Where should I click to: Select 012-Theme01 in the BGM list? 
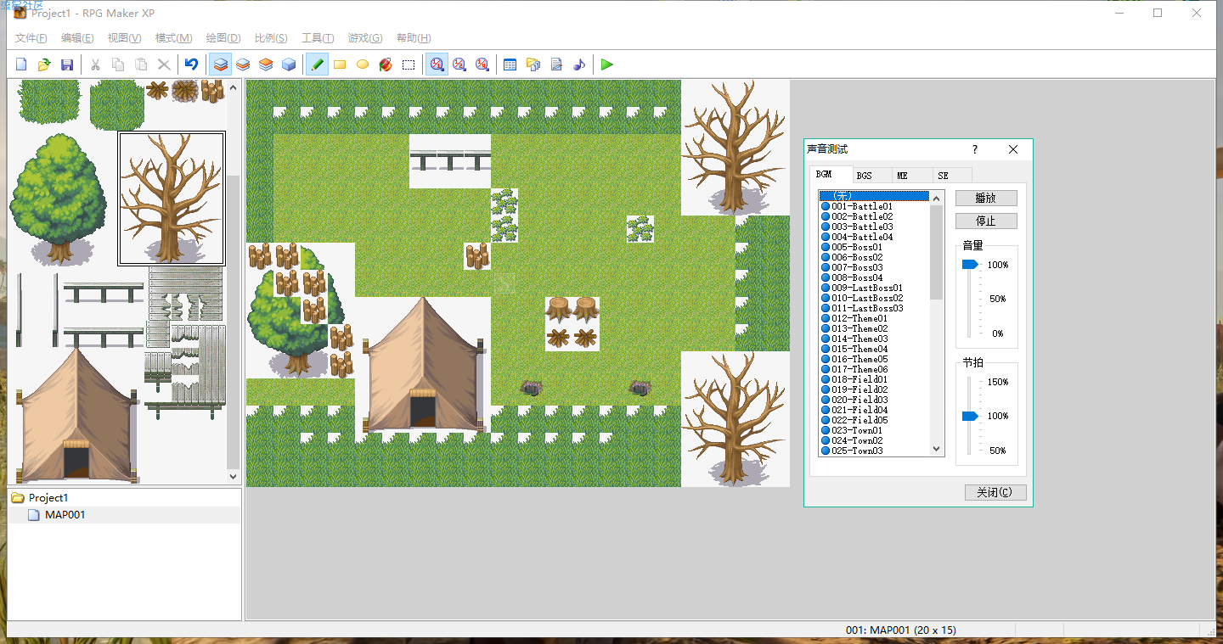point(861,318)
